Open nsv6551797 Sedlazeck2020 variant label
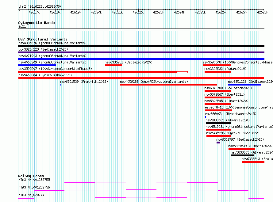 pyautogui.click(x=240, y=139)
